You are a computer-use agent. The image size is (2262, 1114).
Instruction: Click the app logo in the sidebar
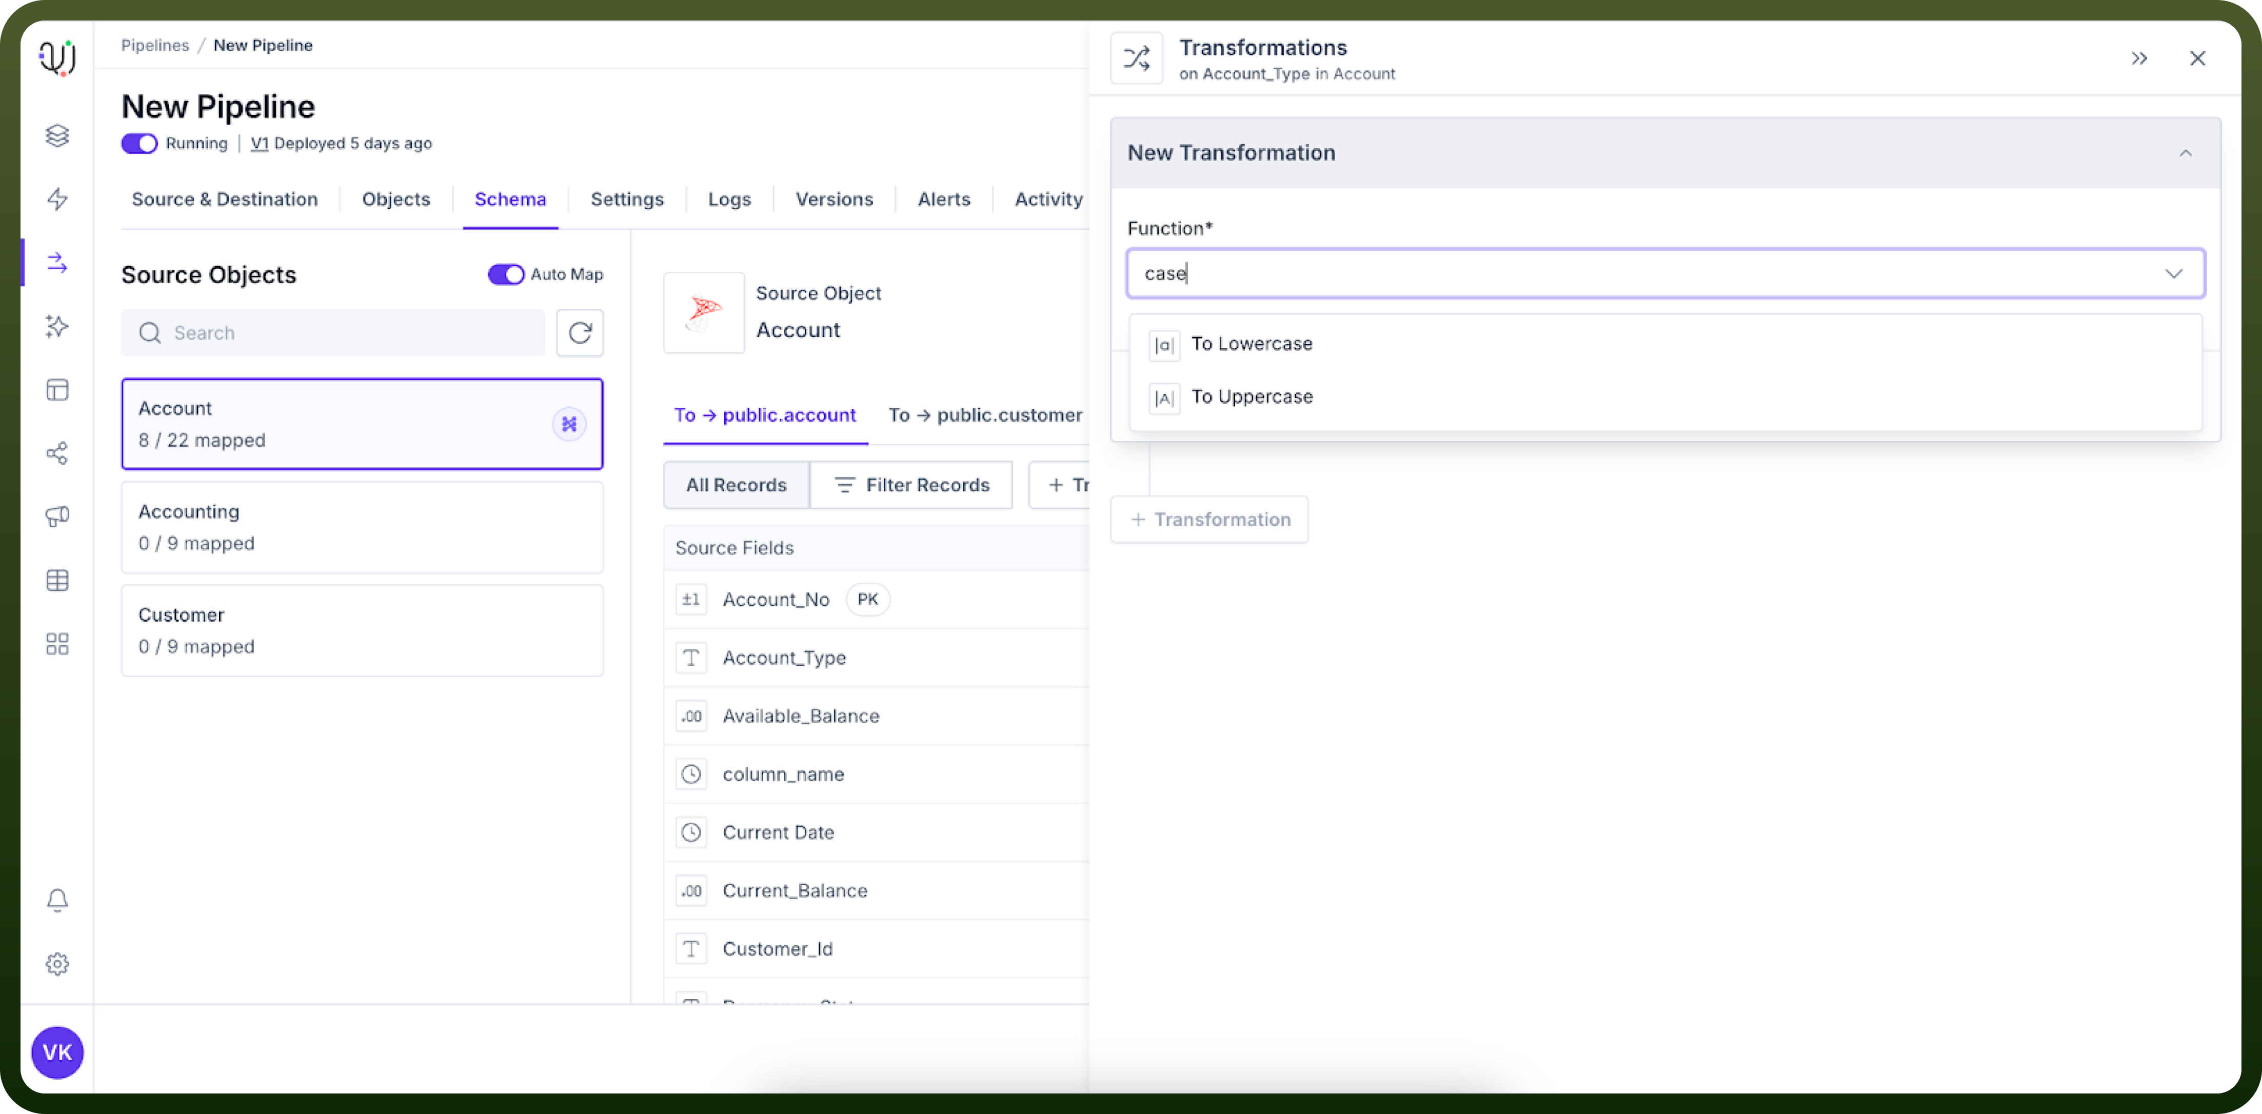click(x=57, y=58)
